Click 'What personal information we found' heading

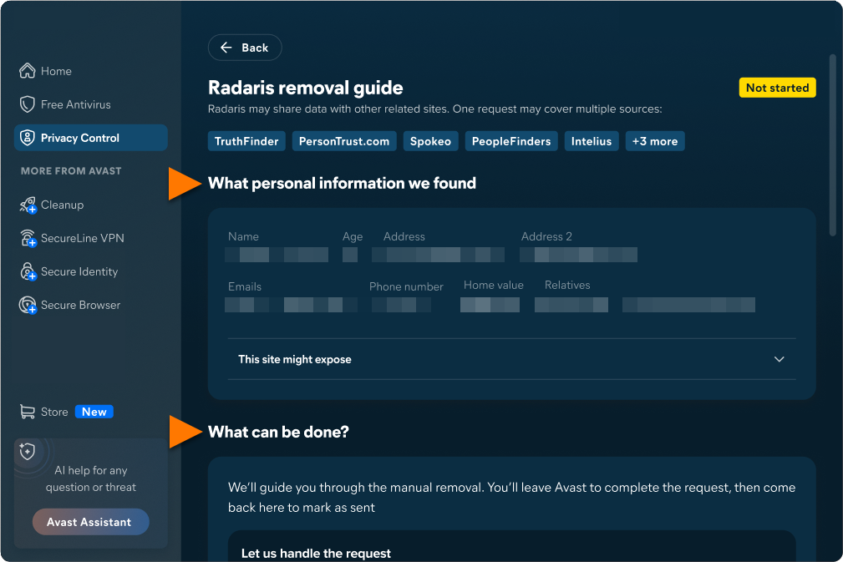342,183
